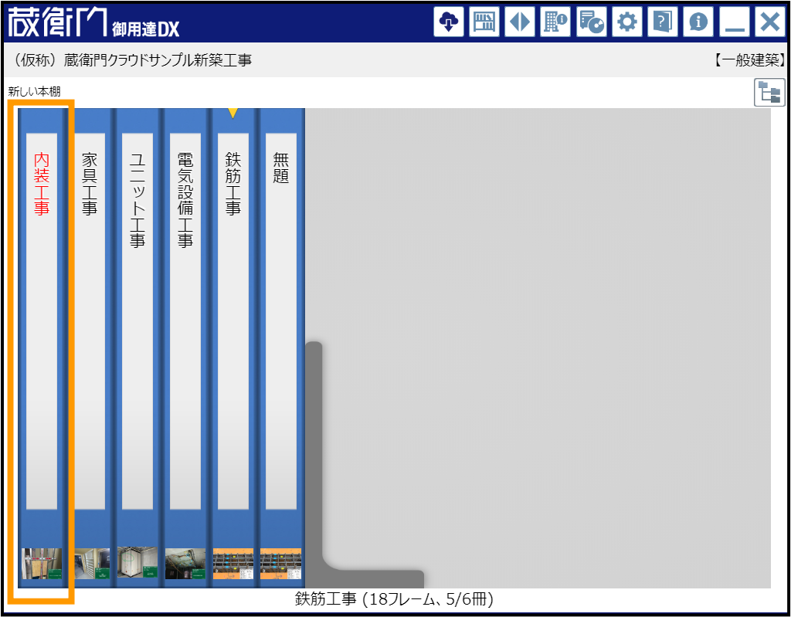
Task: Close the 蔵衛門 window
Action: point(770,22)
